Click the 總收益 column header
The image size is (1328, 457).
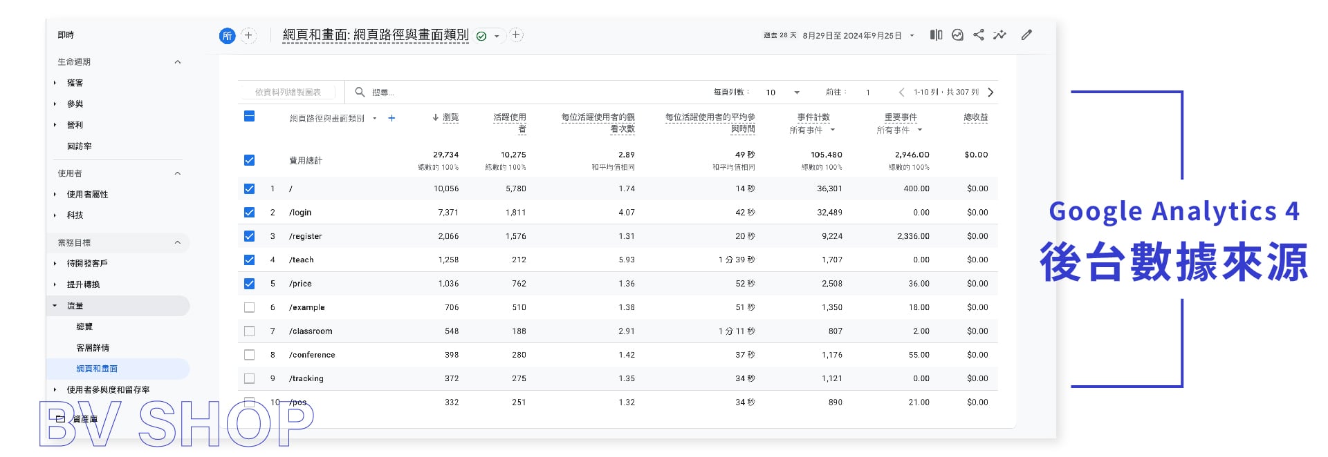976,117
